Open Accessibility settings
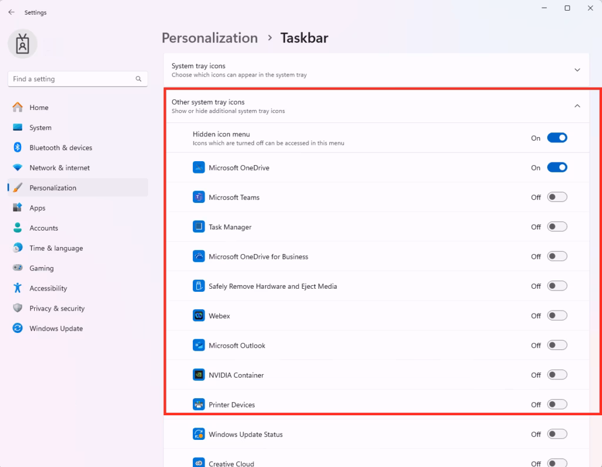Viewport: 602px width, 467px height. pos(78,288)
